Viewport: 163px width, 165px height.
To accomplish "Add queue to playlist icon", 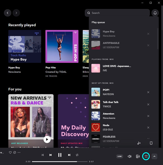I will pyautogui.click(x=139, y=143).
